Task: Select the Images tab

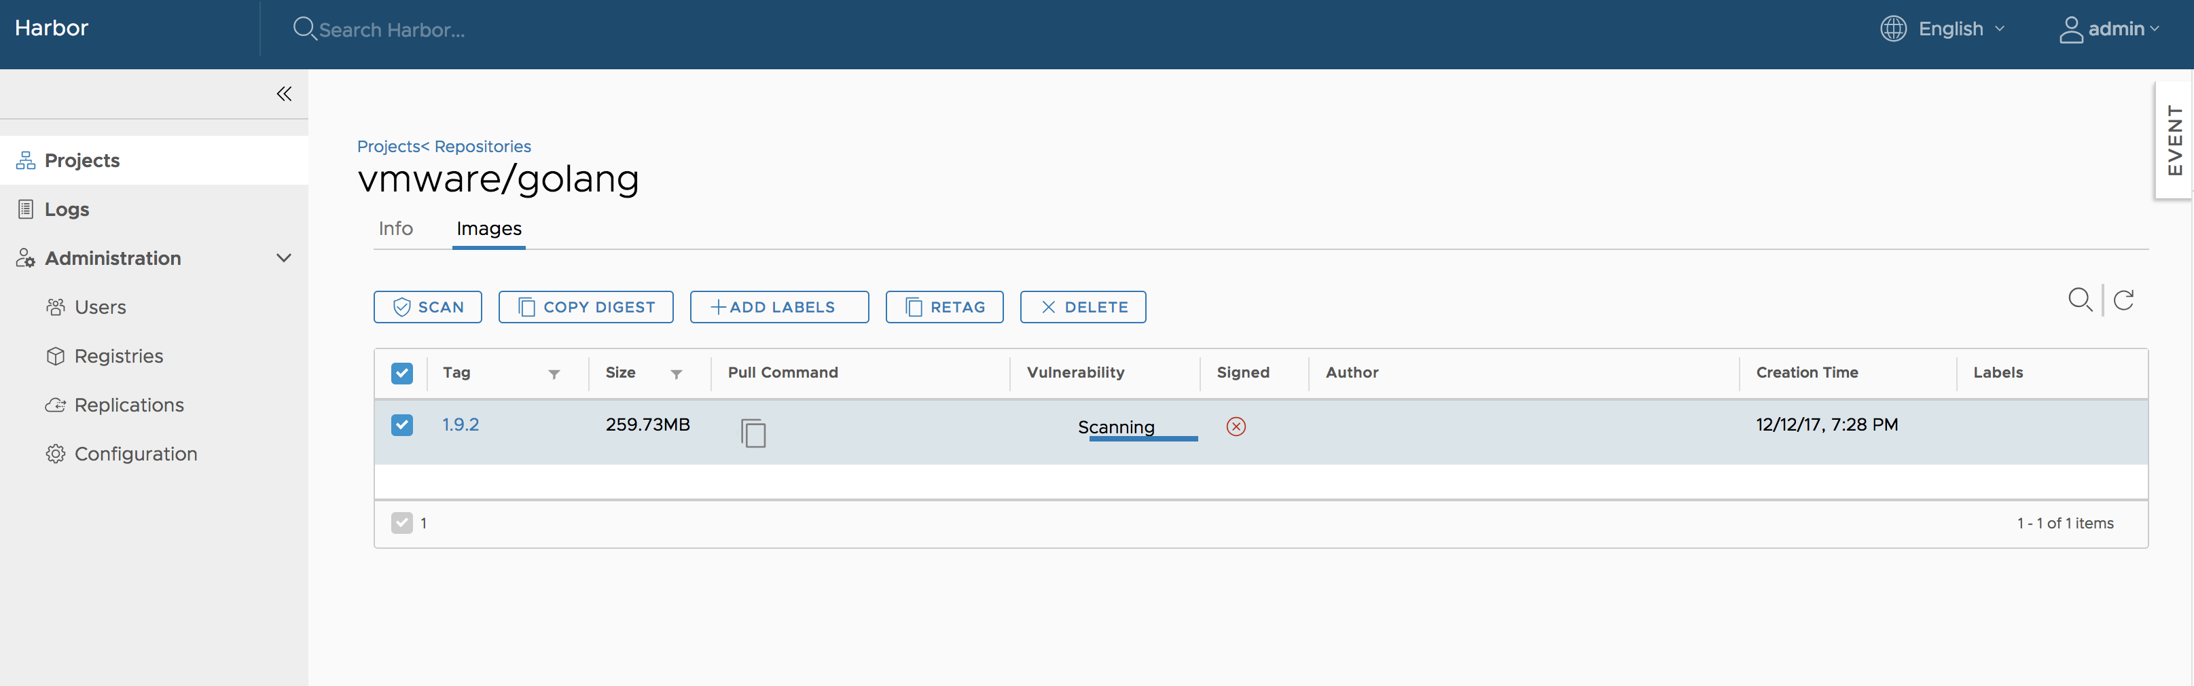Action: coord(489,228)
